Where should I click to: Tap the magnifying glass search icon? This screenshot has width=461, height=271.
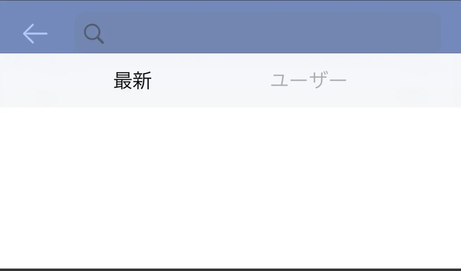pos(94,34)
